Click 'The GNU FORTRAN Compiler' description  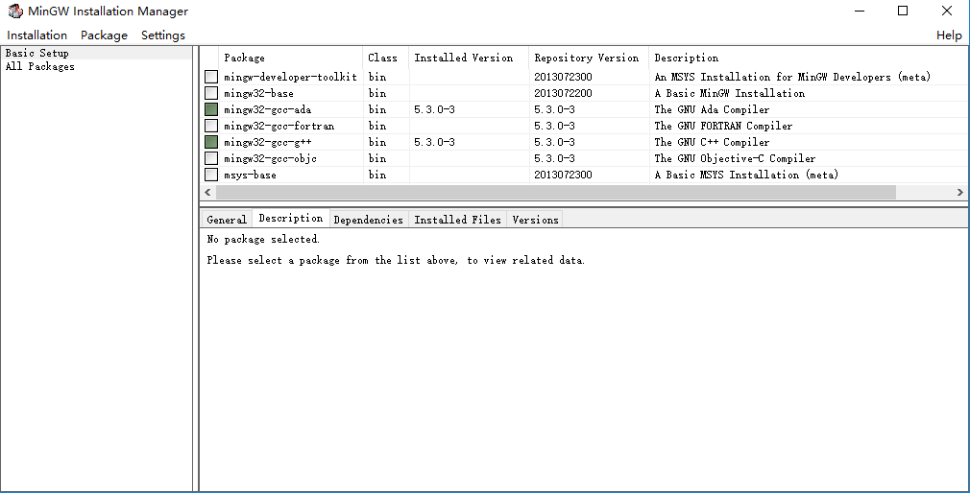coord(723,126)
